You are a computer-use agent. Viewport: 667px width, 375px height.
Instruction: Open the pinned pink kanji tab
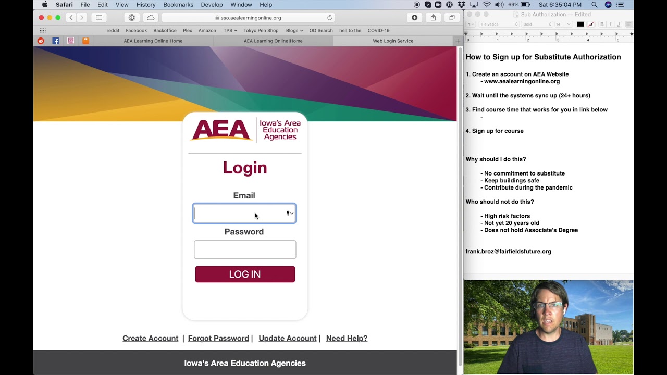pos(71,41)
